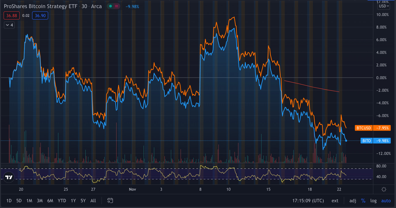Image resolution: width=396 pixels, height=208 pixels.
Task: Click the 40.00 RSI axis label
Action: coord(381,177)
